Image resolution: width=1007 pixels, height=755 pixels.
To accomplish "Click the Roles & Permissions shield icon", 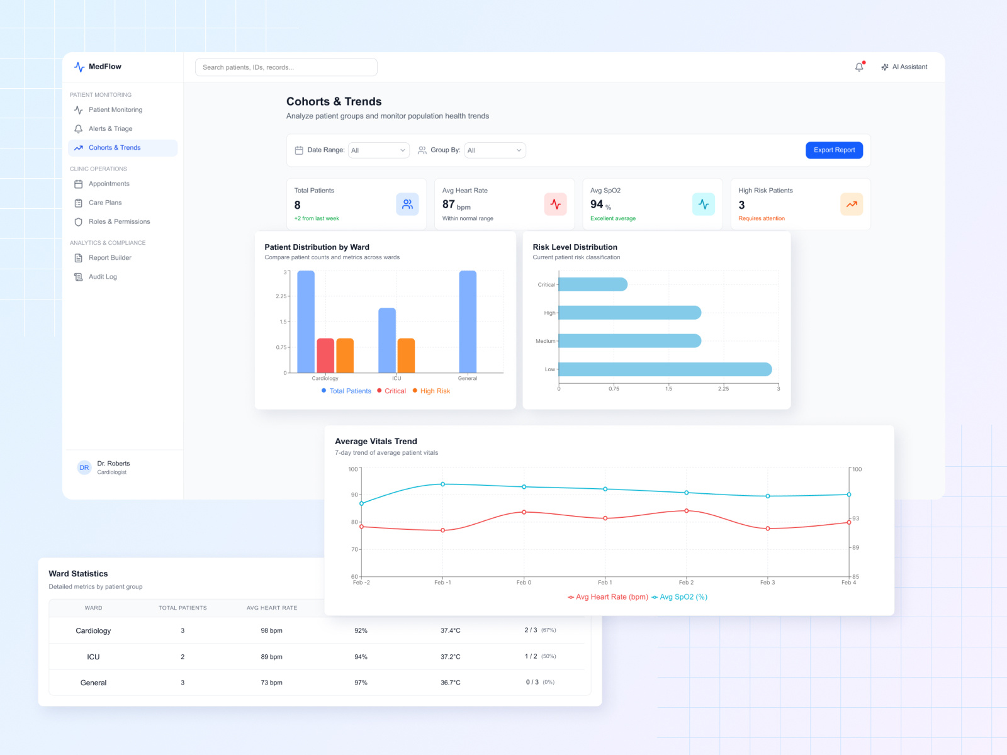I will (79, 221).
